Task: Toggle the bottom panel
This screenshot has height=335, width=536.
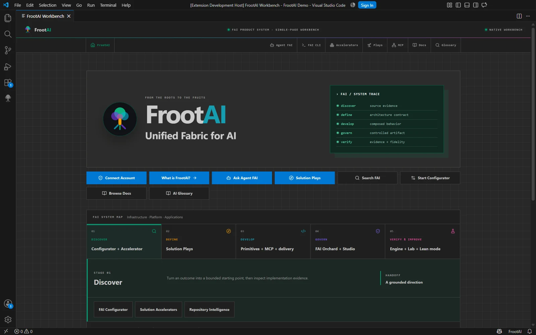Action: click(x=467, y=5)
